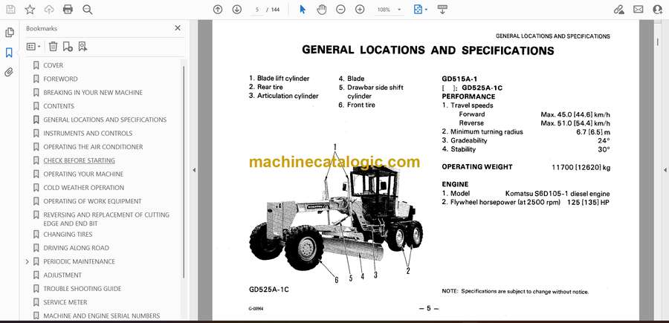Go to the CONTENTS bookmark
The image size is (669, 323).
click(x=59, y=106)
